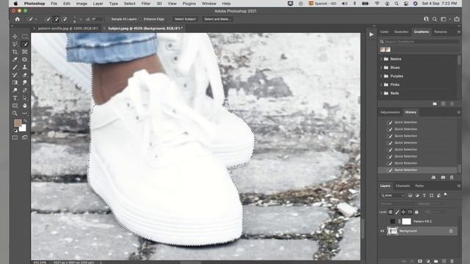Select the Crop tool
The width and height of the screenshot is (470, 264).
15,52
